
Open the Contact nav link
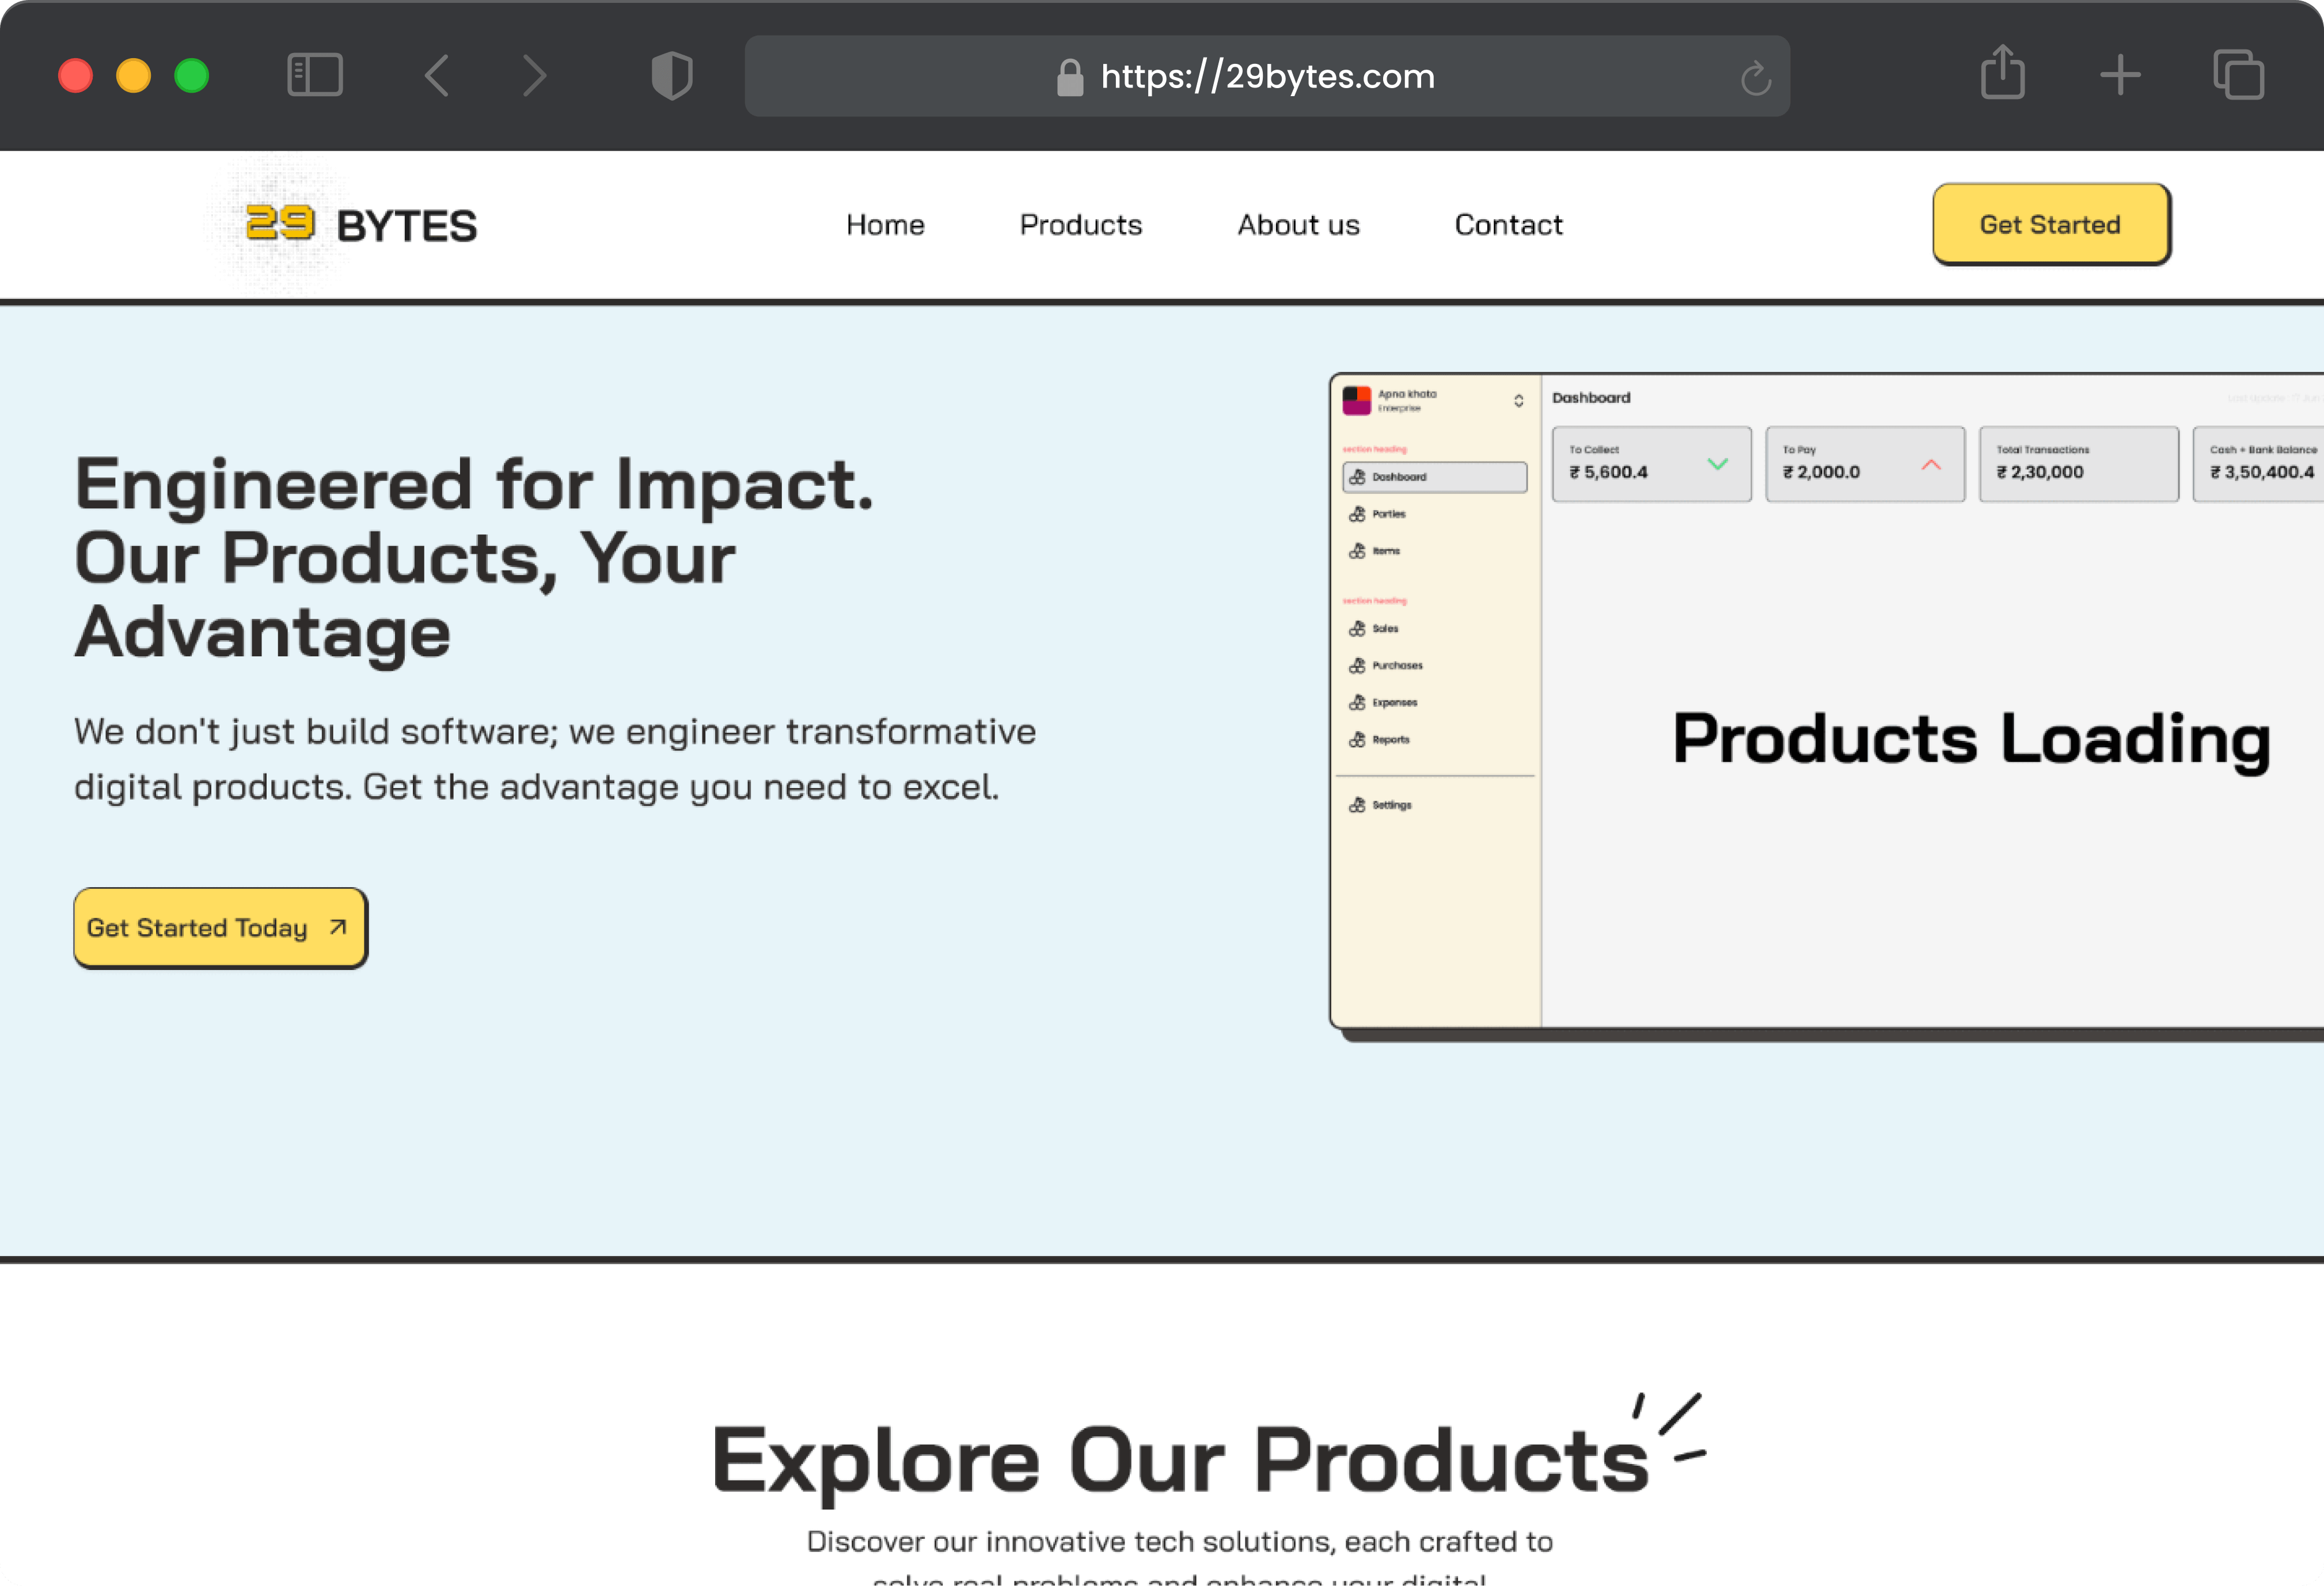click(1508, 225)
